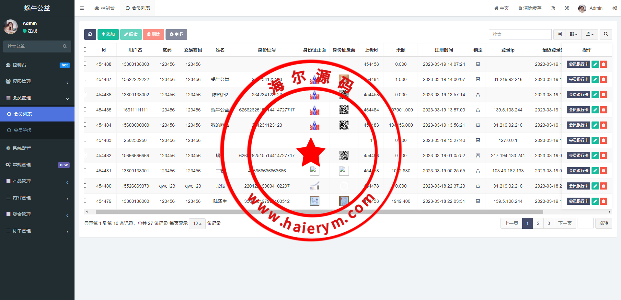
Task: Switch to the 控制台 tab
Action: point(105,8)
